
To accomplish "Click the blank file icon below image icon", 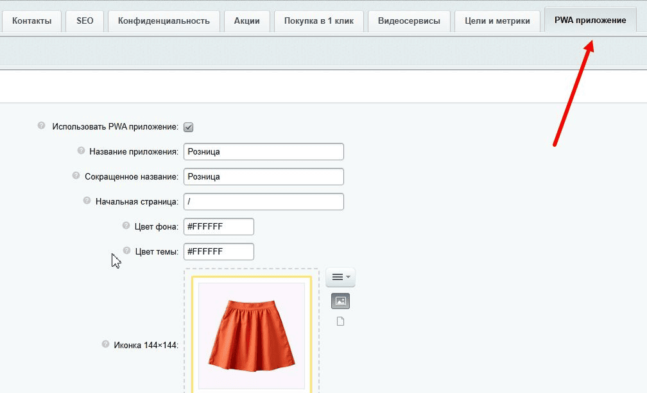I will 340,321.
